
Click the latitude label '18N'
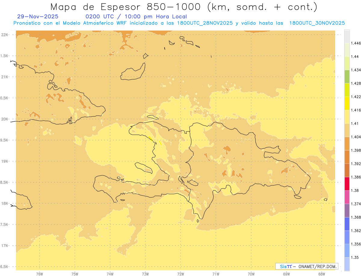5,203
